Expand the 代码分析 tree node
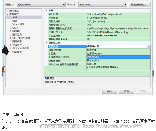 pos(11,52)
